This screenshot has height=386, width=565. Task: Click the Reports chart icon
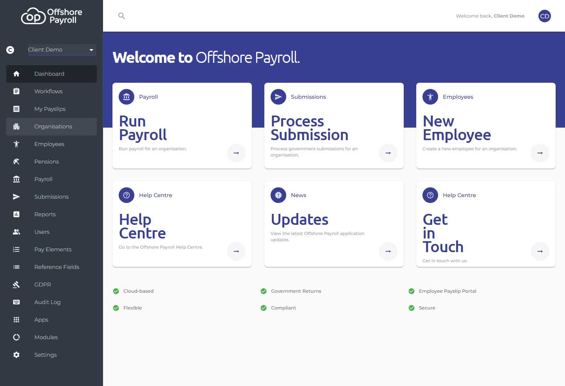point(16,214)
